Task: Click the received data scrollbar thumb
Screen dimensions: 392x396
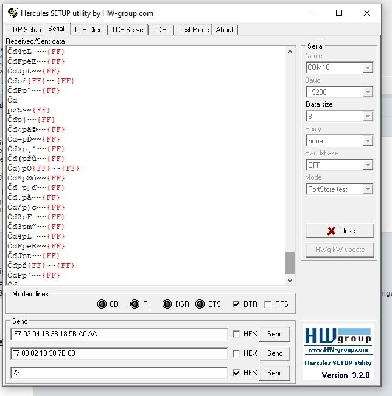Action: click(x=290, y=262)
